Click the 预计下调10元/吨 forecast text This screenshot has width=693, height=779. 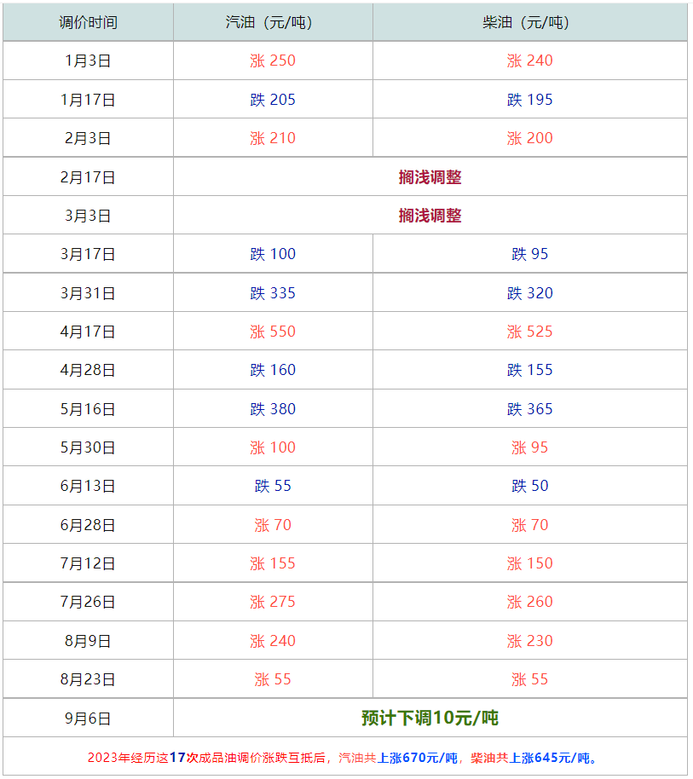[x=430, y=718]
